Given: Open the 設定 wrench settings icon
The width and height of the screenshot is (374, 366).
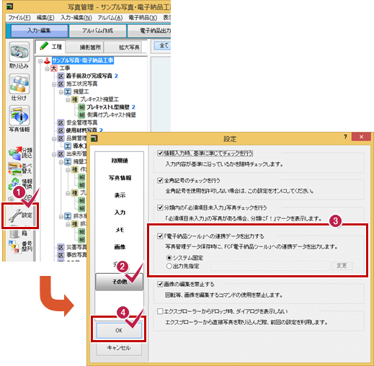Looking at the screenshot, I should tap(20, 215).
